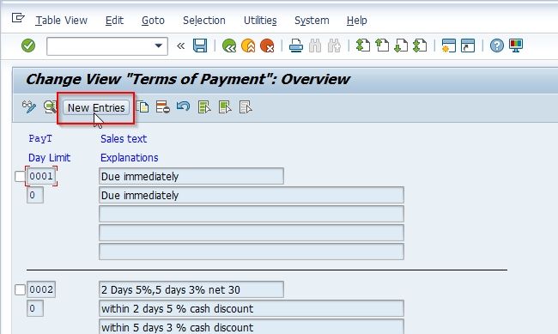Click the New Entries button
The image size is (558, 334).
[x=96, y=107]
